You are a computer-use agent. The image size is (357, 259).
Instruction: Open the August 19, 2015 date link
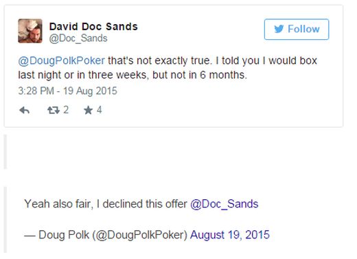[230, 235]
